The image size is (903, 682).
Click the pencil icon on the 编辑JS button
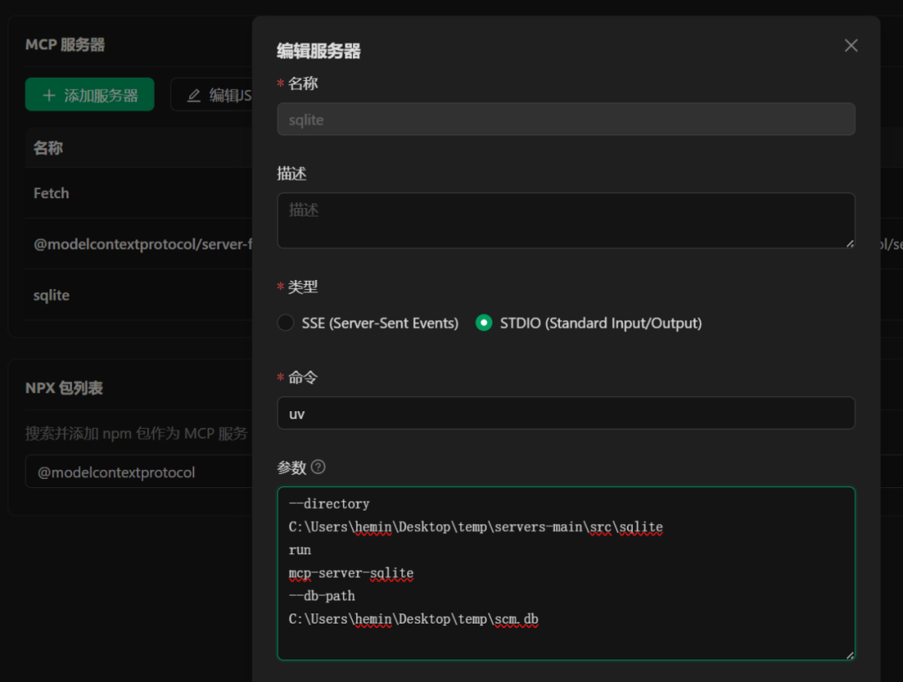coord(194,94)
